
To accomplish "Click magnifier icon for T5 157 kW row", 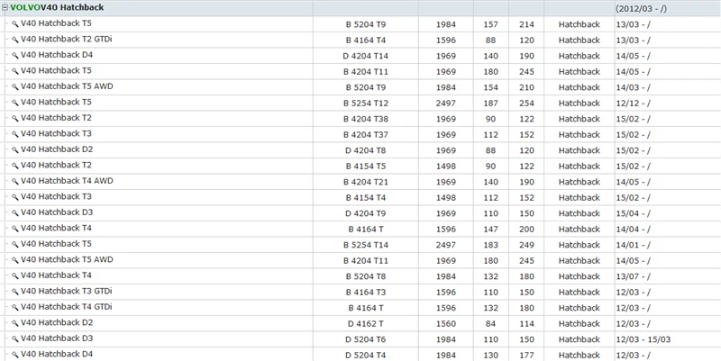I will pos(15,24).
